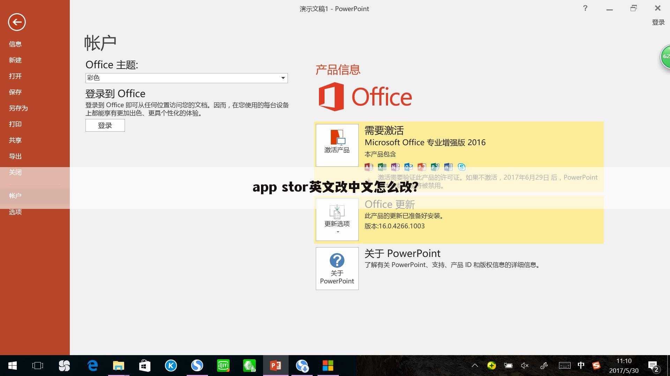Open the 共享 page
The image size is (670, 376).
(15, 140)
